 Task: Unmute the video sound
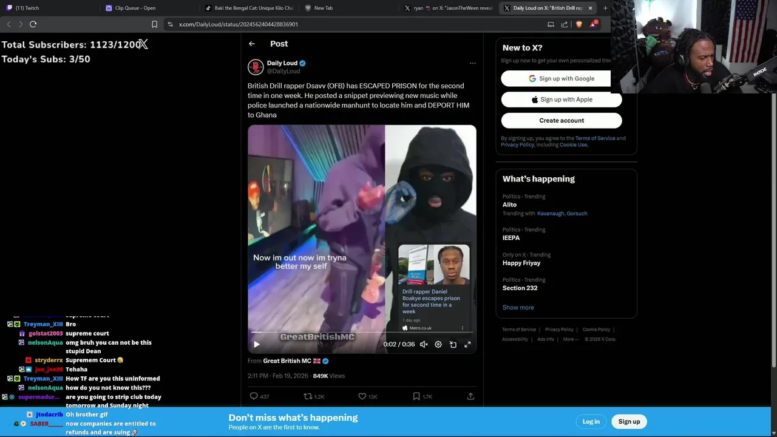pyautogui.click(x=424, y=344)
